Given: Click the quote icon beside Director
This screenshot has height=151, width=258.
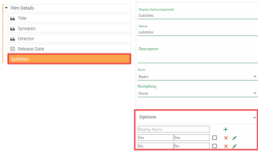Looking at the screenshot, I should pyautogui.click(x=13, y=39).
